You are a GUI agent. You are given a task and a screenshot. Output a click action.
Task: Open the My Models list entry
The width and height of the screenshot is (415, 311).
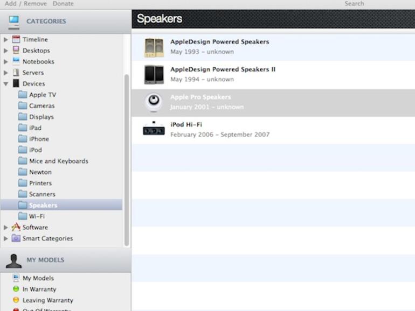(x=38, y=278)
